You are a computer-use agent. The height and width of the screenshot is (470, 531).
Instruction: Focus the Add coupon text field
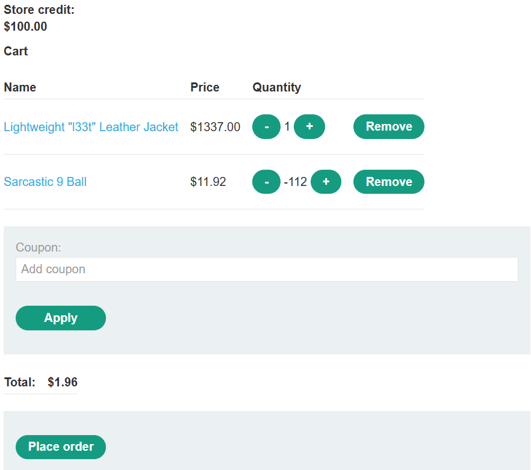(267, 269)
